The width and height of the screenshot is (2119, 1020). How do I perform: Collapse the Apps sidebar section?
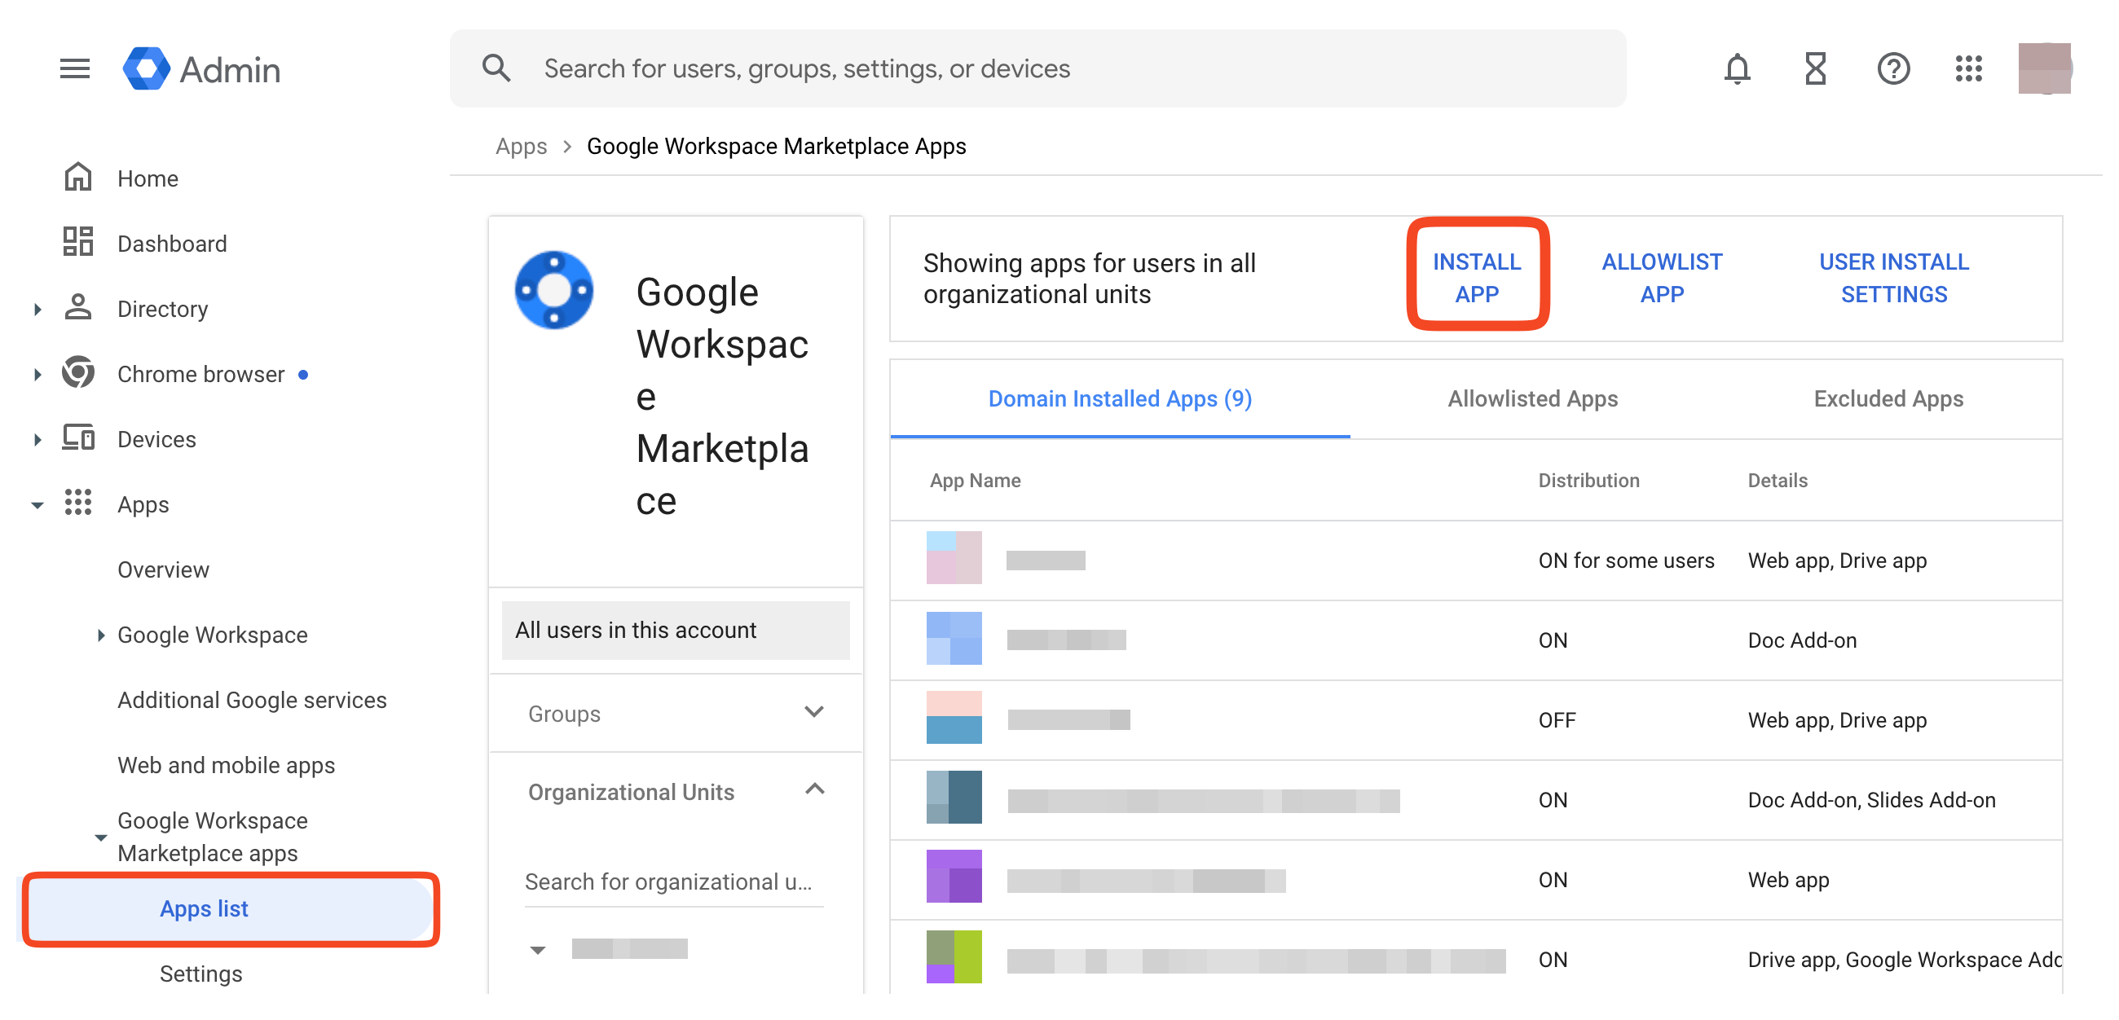coord(37,505)
